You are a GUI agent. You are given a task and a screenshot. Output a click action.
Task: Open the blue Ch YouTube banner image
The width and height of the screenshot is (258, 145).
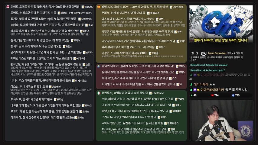click(x=221, y=24)
